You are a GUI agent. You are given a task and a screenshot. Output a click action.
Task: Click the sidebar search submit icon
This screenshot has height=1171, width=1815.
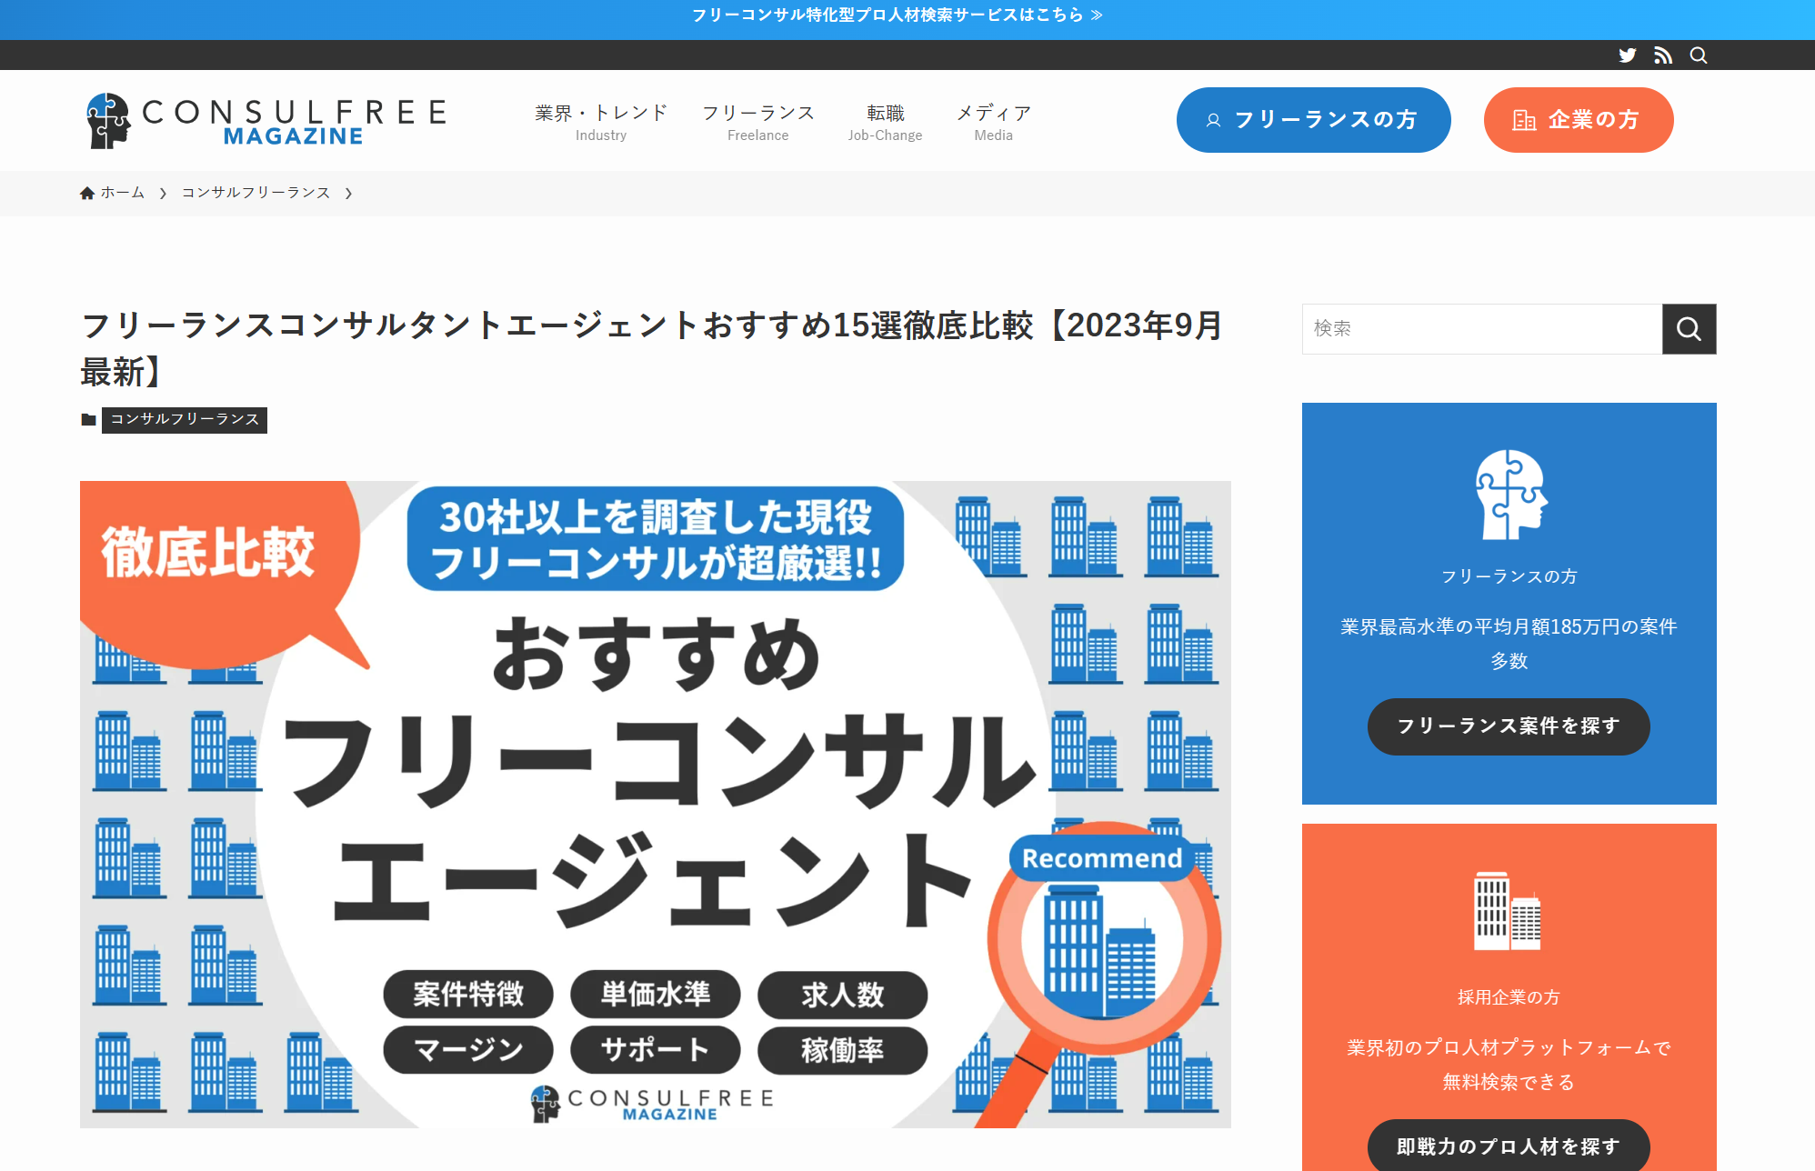pyautogui.click(x=1689, y=329)
